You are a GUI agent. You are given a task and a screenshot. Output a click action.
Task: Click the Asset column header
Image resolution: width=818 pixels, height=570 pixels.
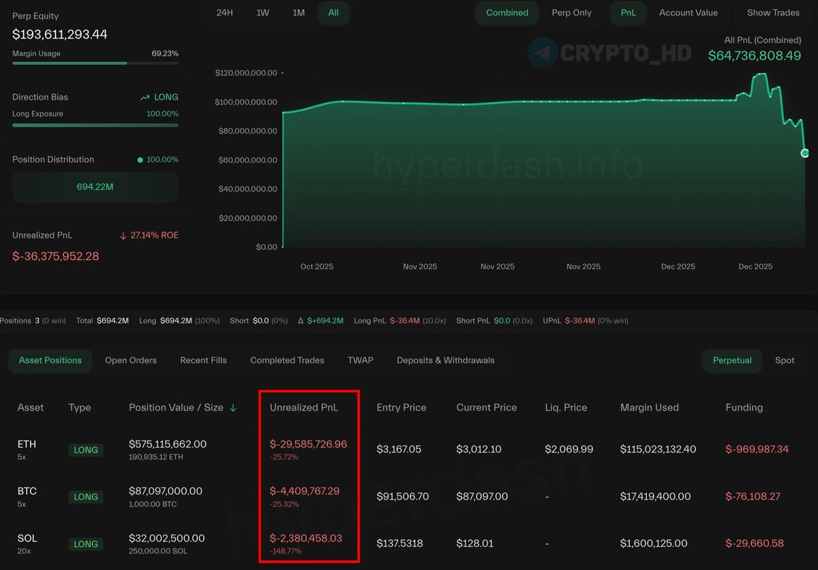31,407
